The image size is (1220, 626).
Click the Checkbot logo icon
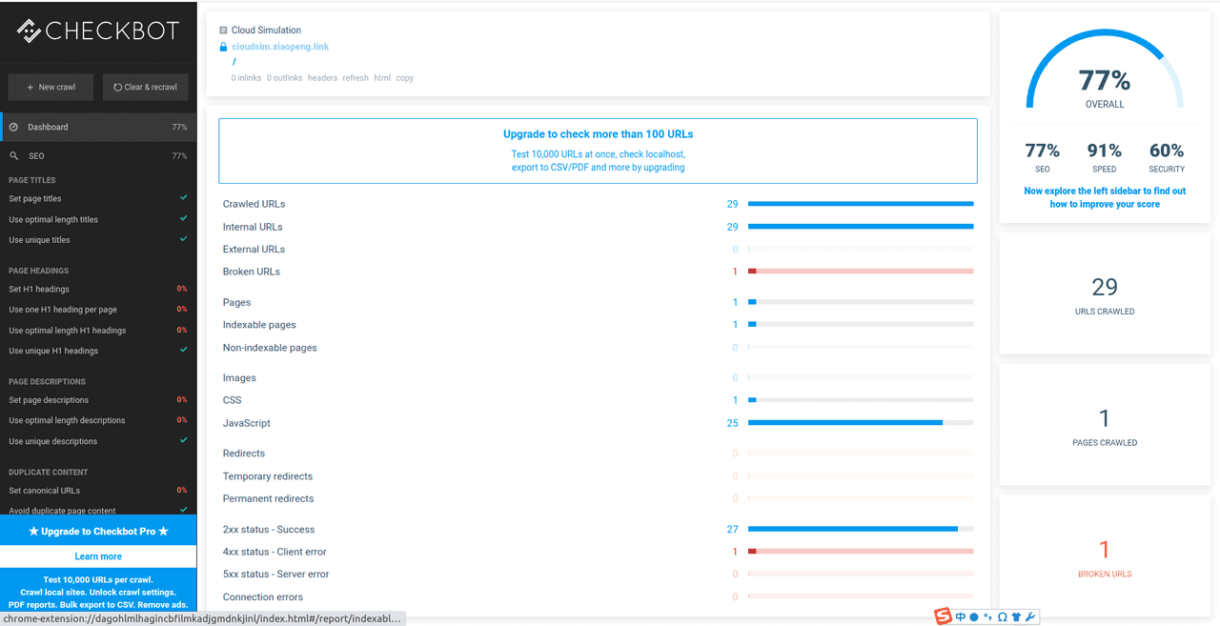click(x=29, y=30)
